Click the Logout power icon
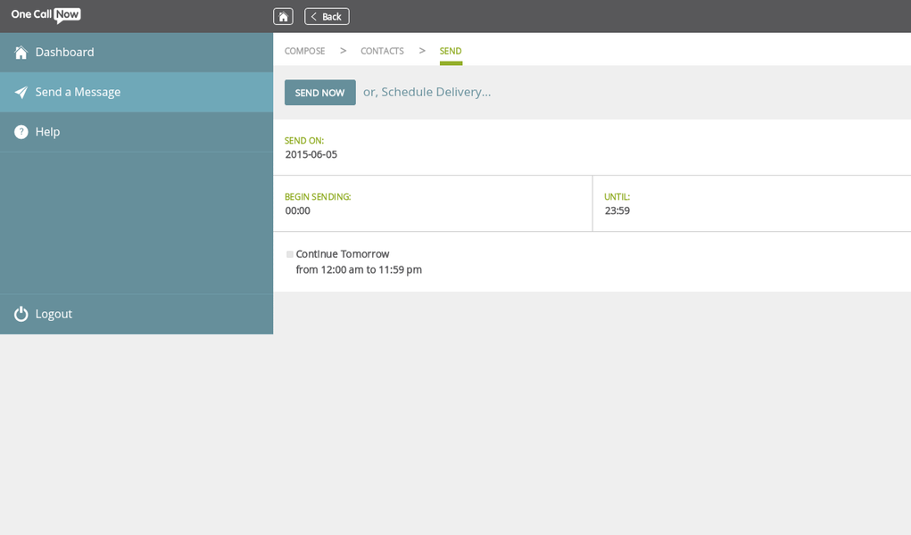911x535 pixels. [21, 314]
